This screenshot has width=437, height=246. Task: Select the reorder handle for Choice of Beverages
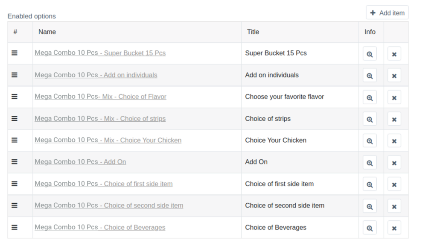(x=15, y=227)
